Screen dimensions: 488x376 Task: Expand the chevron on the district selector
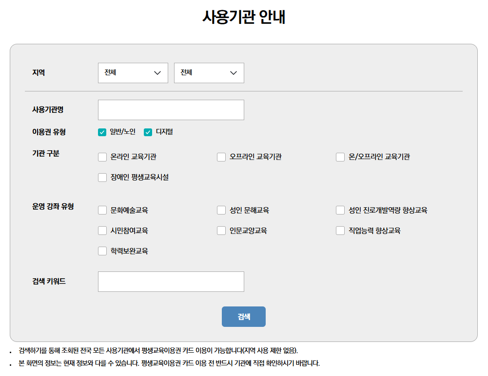point(234,72)
